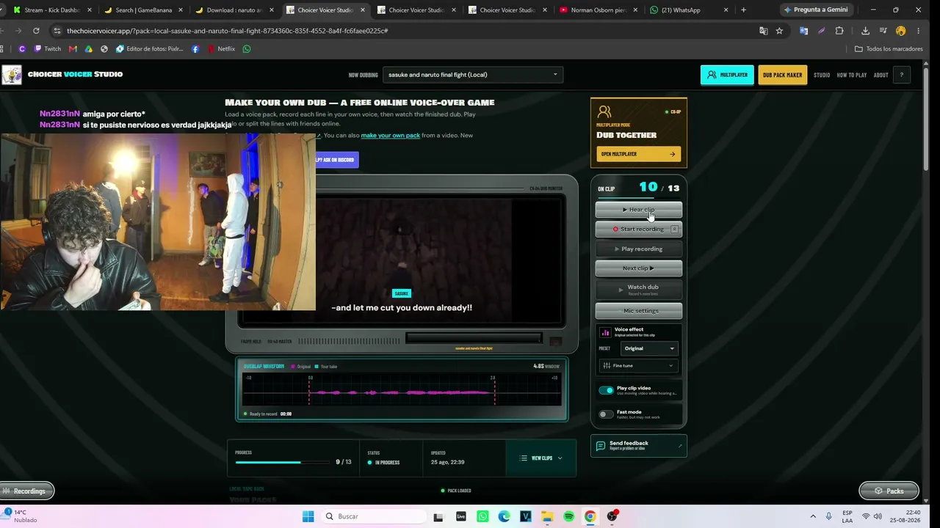Reload the page
940x528 pixels.
pos(36,31)
